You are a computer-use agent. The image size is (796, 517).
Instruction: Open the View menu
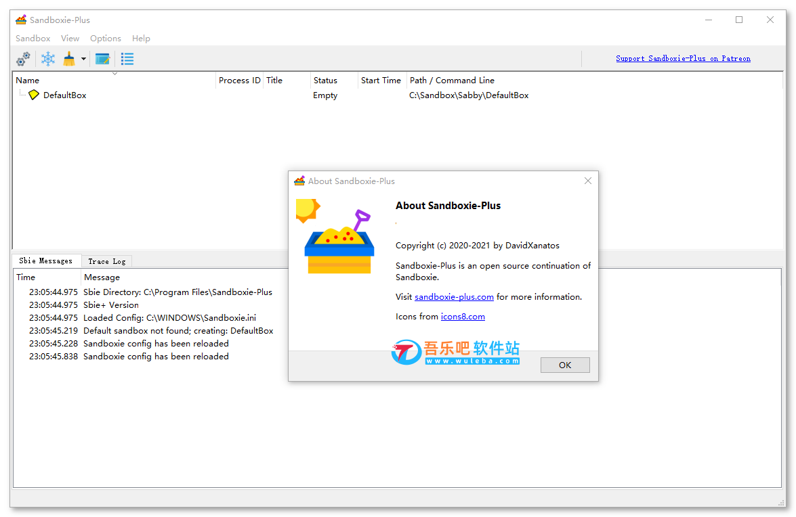click(x=70, y=39)
